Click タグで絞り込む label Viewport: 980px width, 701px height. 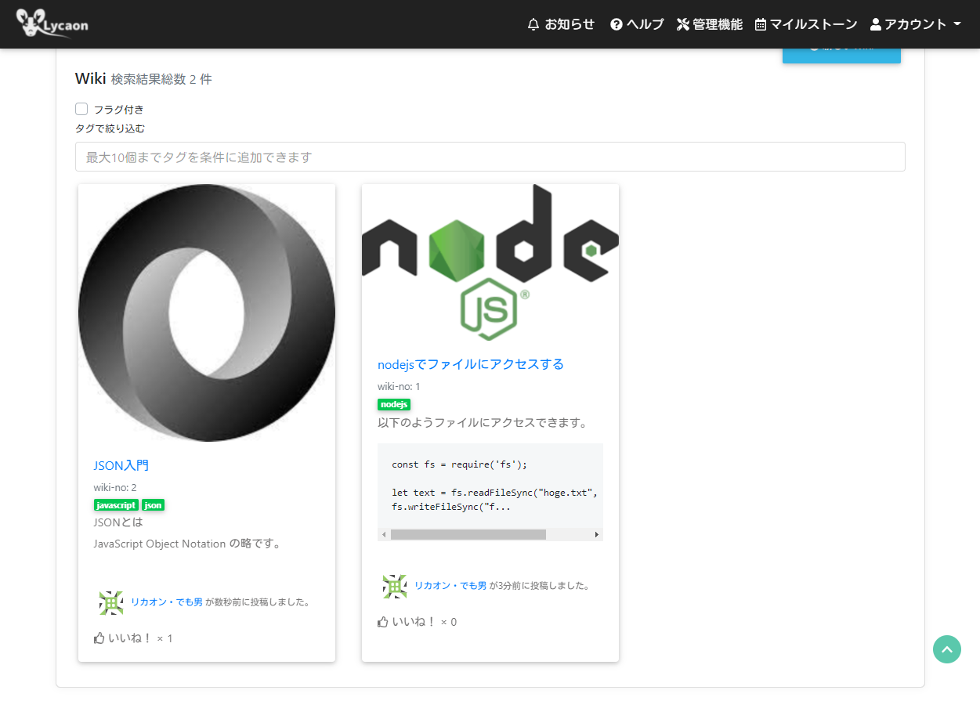click(x=110, y=128)
